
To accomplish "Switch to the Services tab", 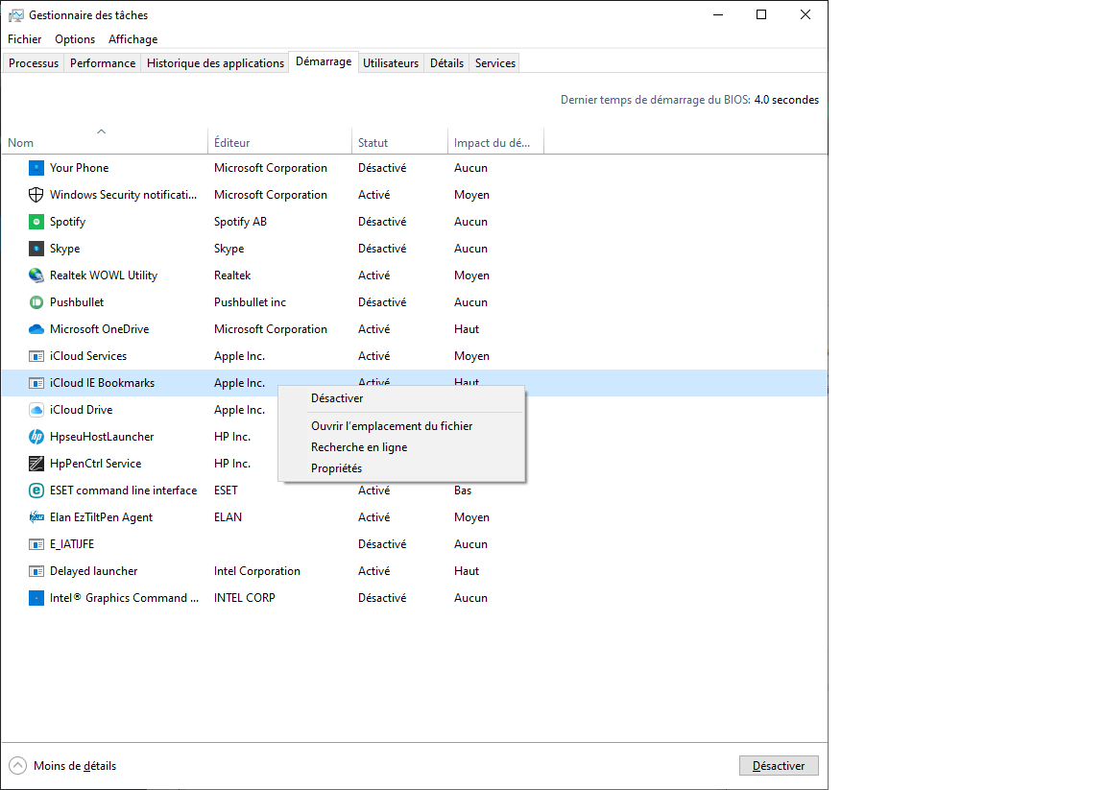I will coord(493,62).
